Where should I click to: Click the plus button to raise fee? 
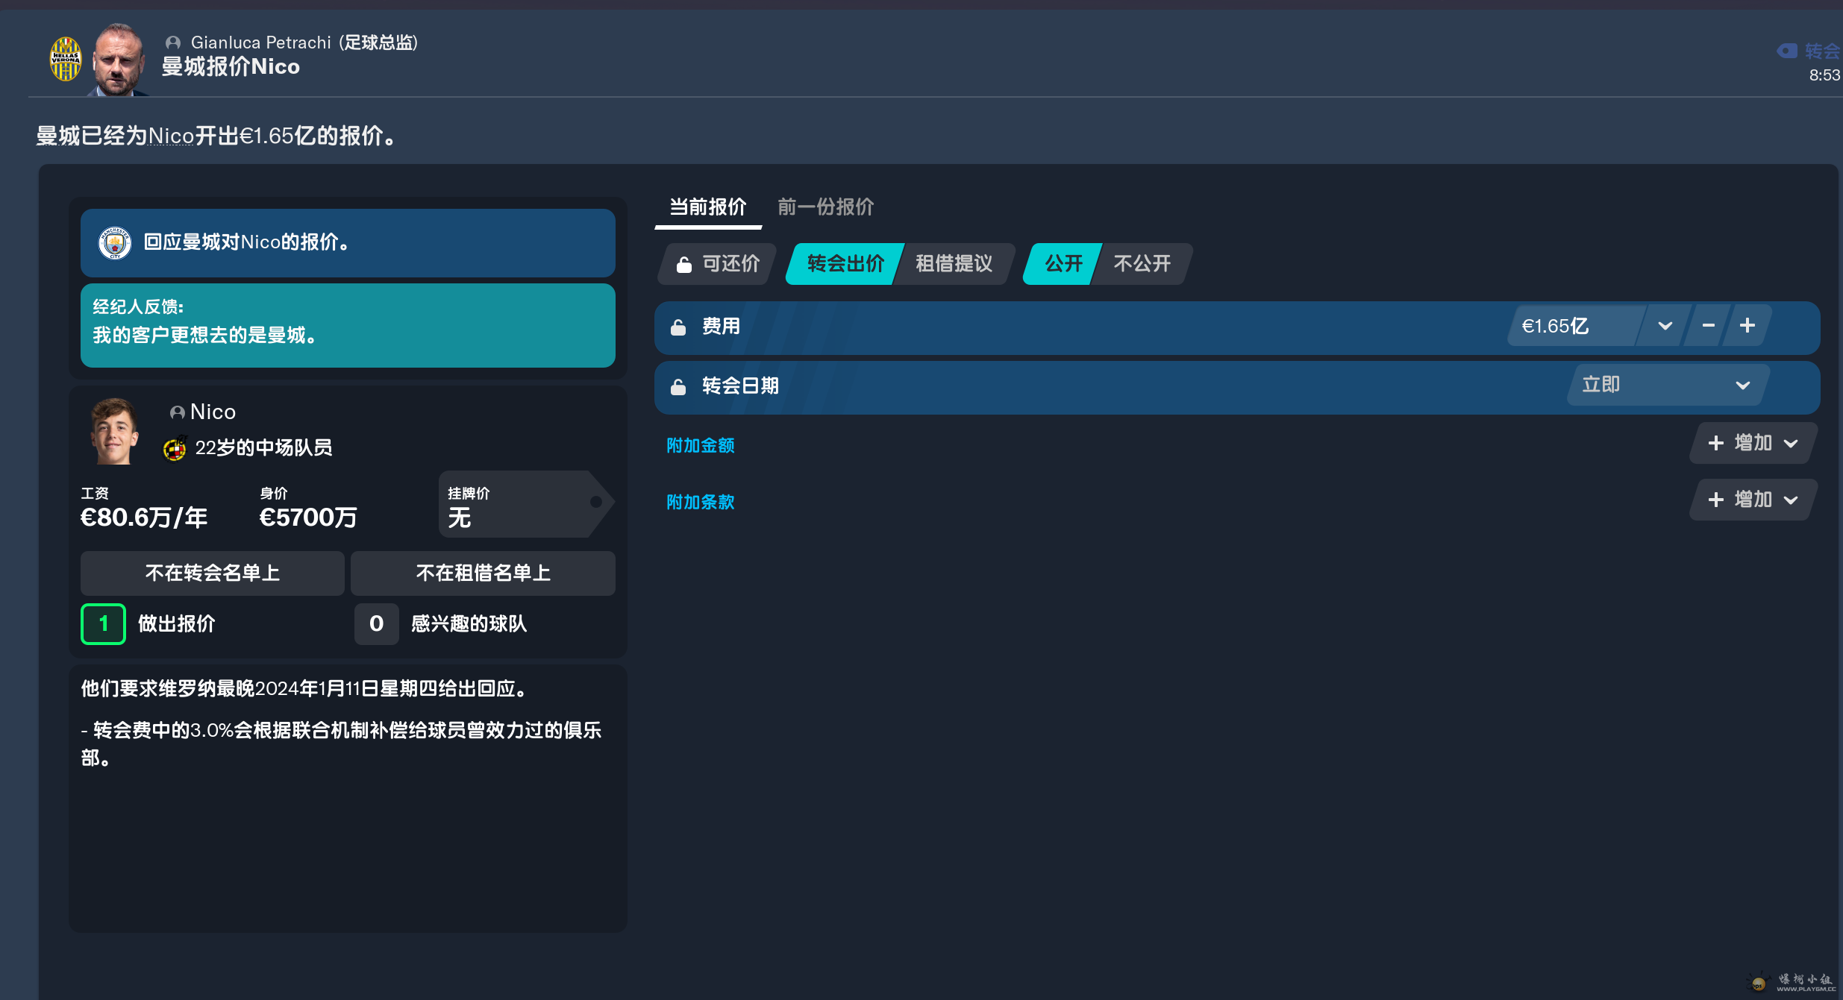click(1747, 326)
